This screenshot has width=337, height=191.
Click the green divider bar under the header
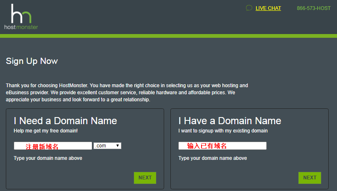coord(168,36)
